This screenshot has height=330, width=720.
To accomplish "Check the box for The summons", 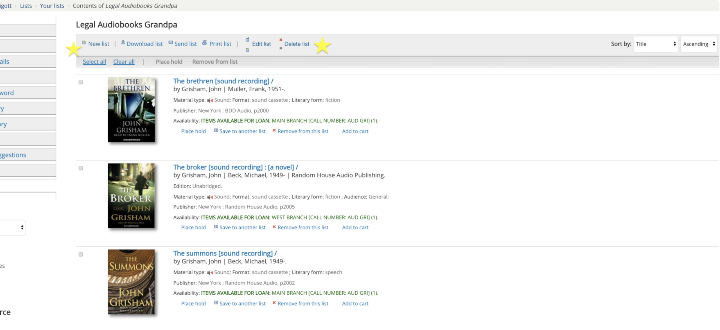I will pos(81,255).
